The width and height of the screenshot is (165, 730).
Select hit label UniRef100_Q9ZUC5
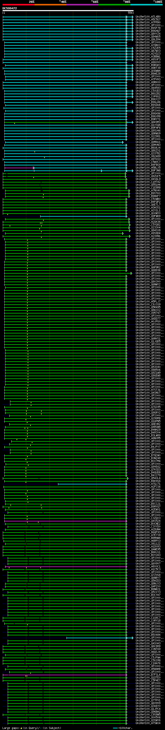click(x=148, y=176)
